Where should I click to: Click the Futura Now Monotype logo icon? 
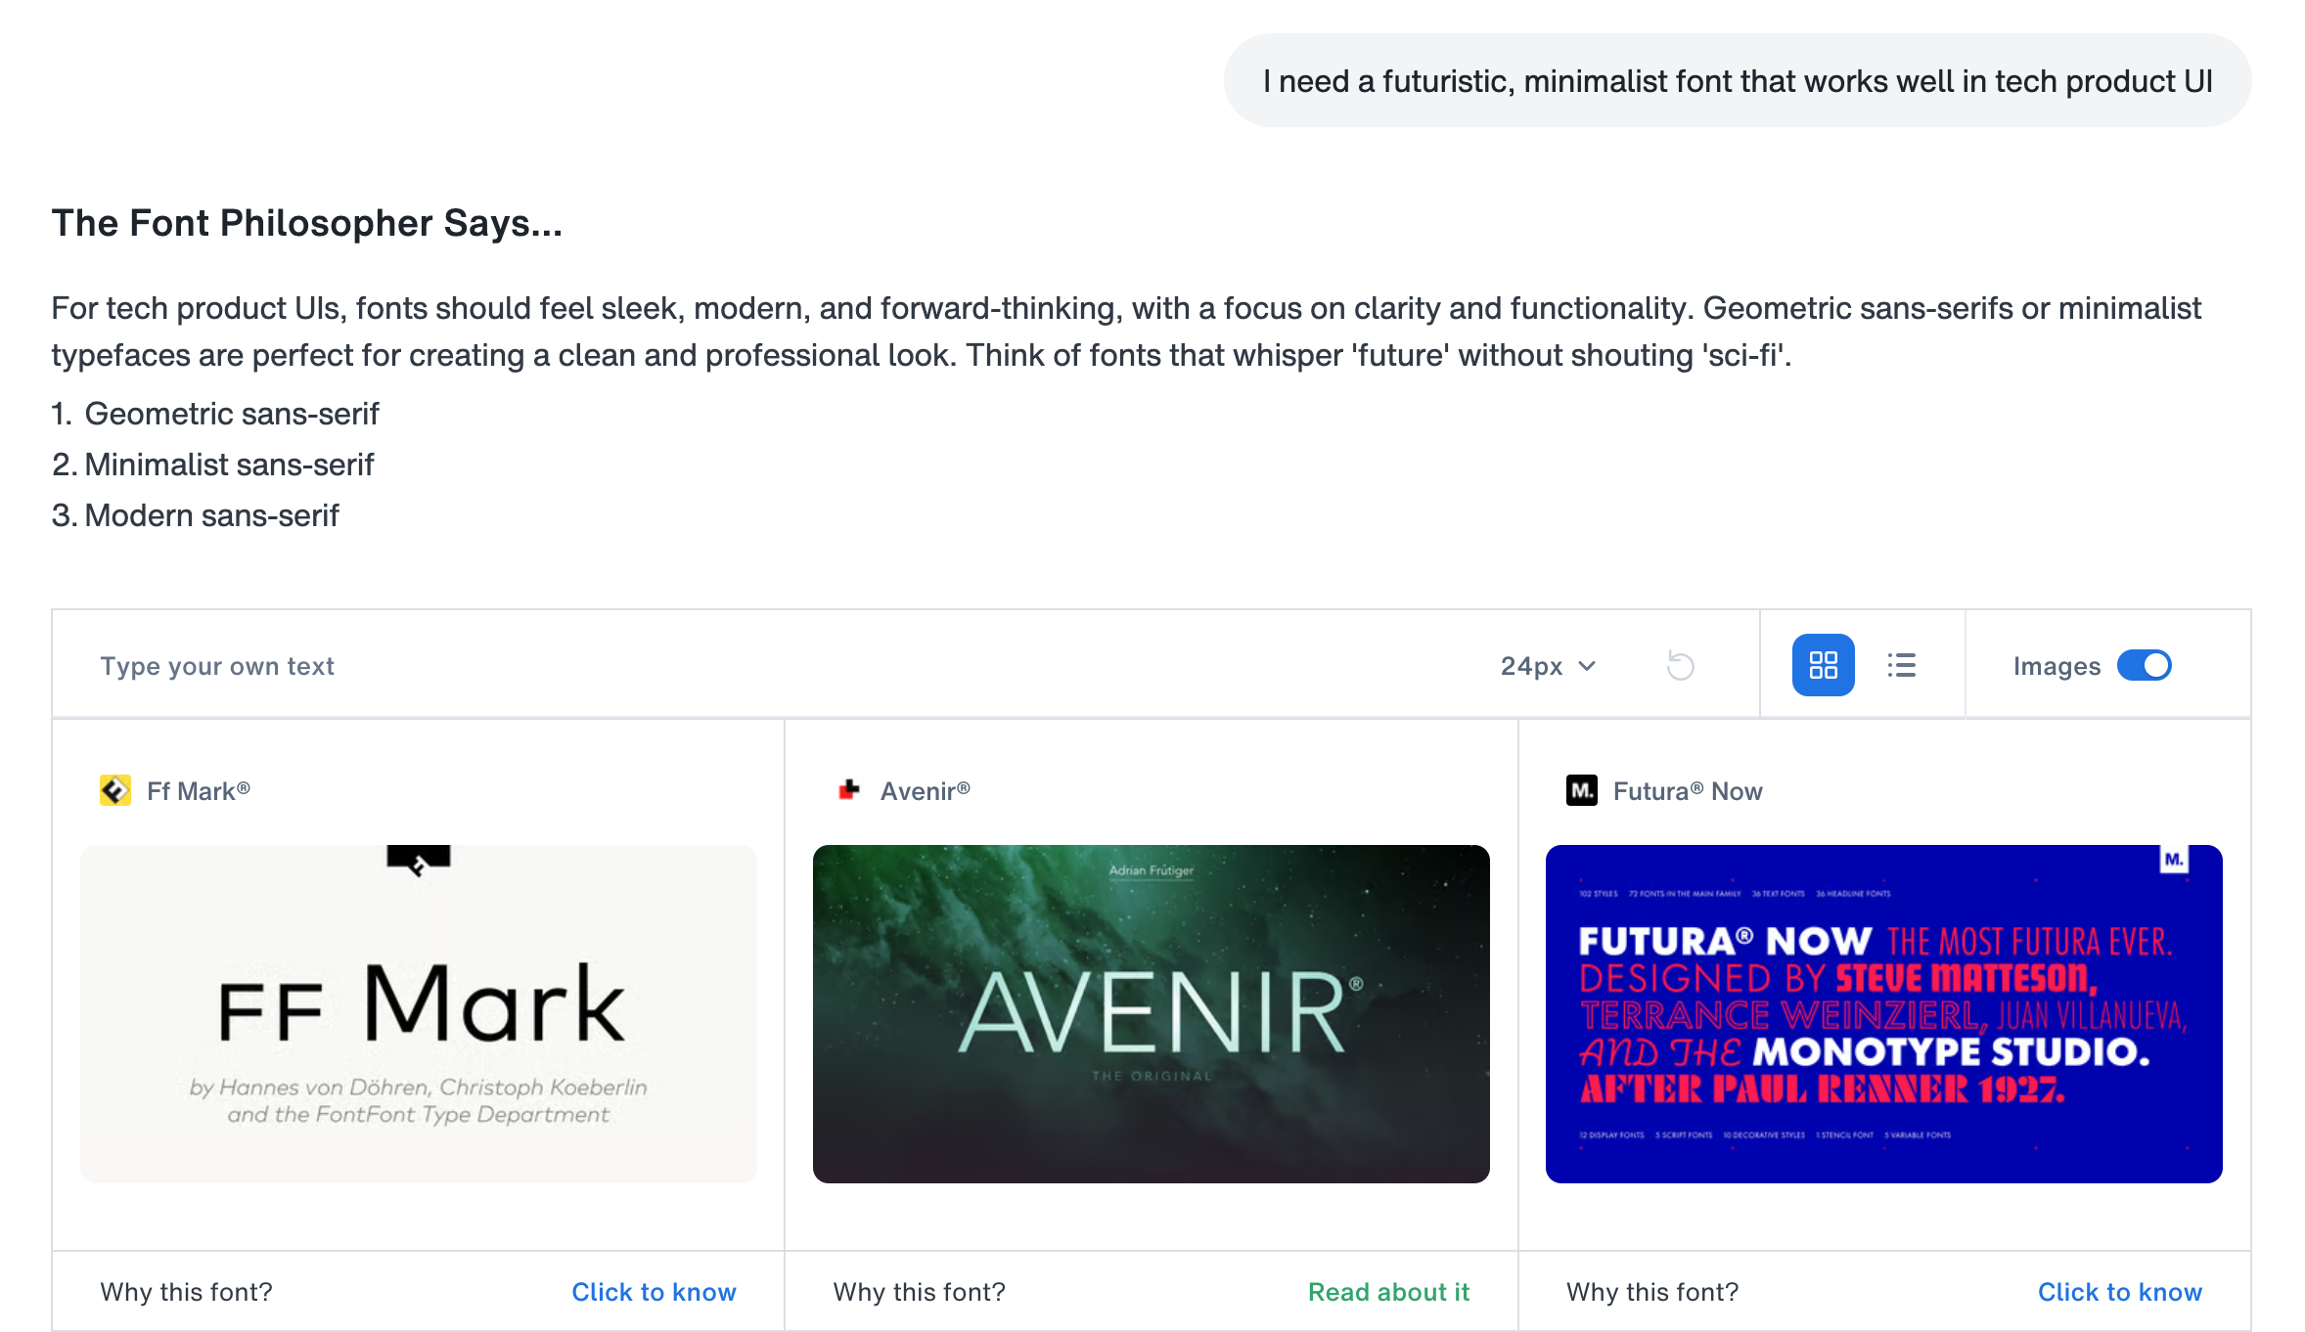tap(1581, 790)
